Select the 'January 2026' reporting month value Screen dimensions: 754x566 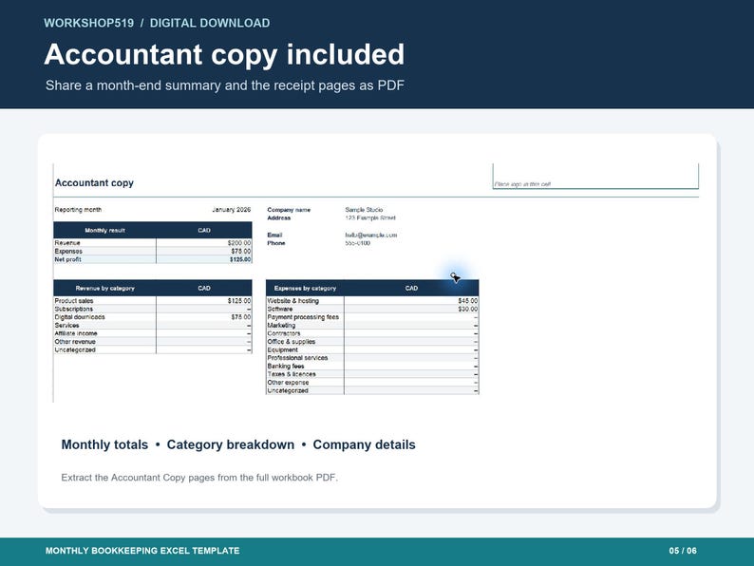click(232, 210)
